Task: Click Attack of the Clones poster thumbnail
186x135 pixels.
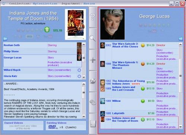Action: pos(103,45)
